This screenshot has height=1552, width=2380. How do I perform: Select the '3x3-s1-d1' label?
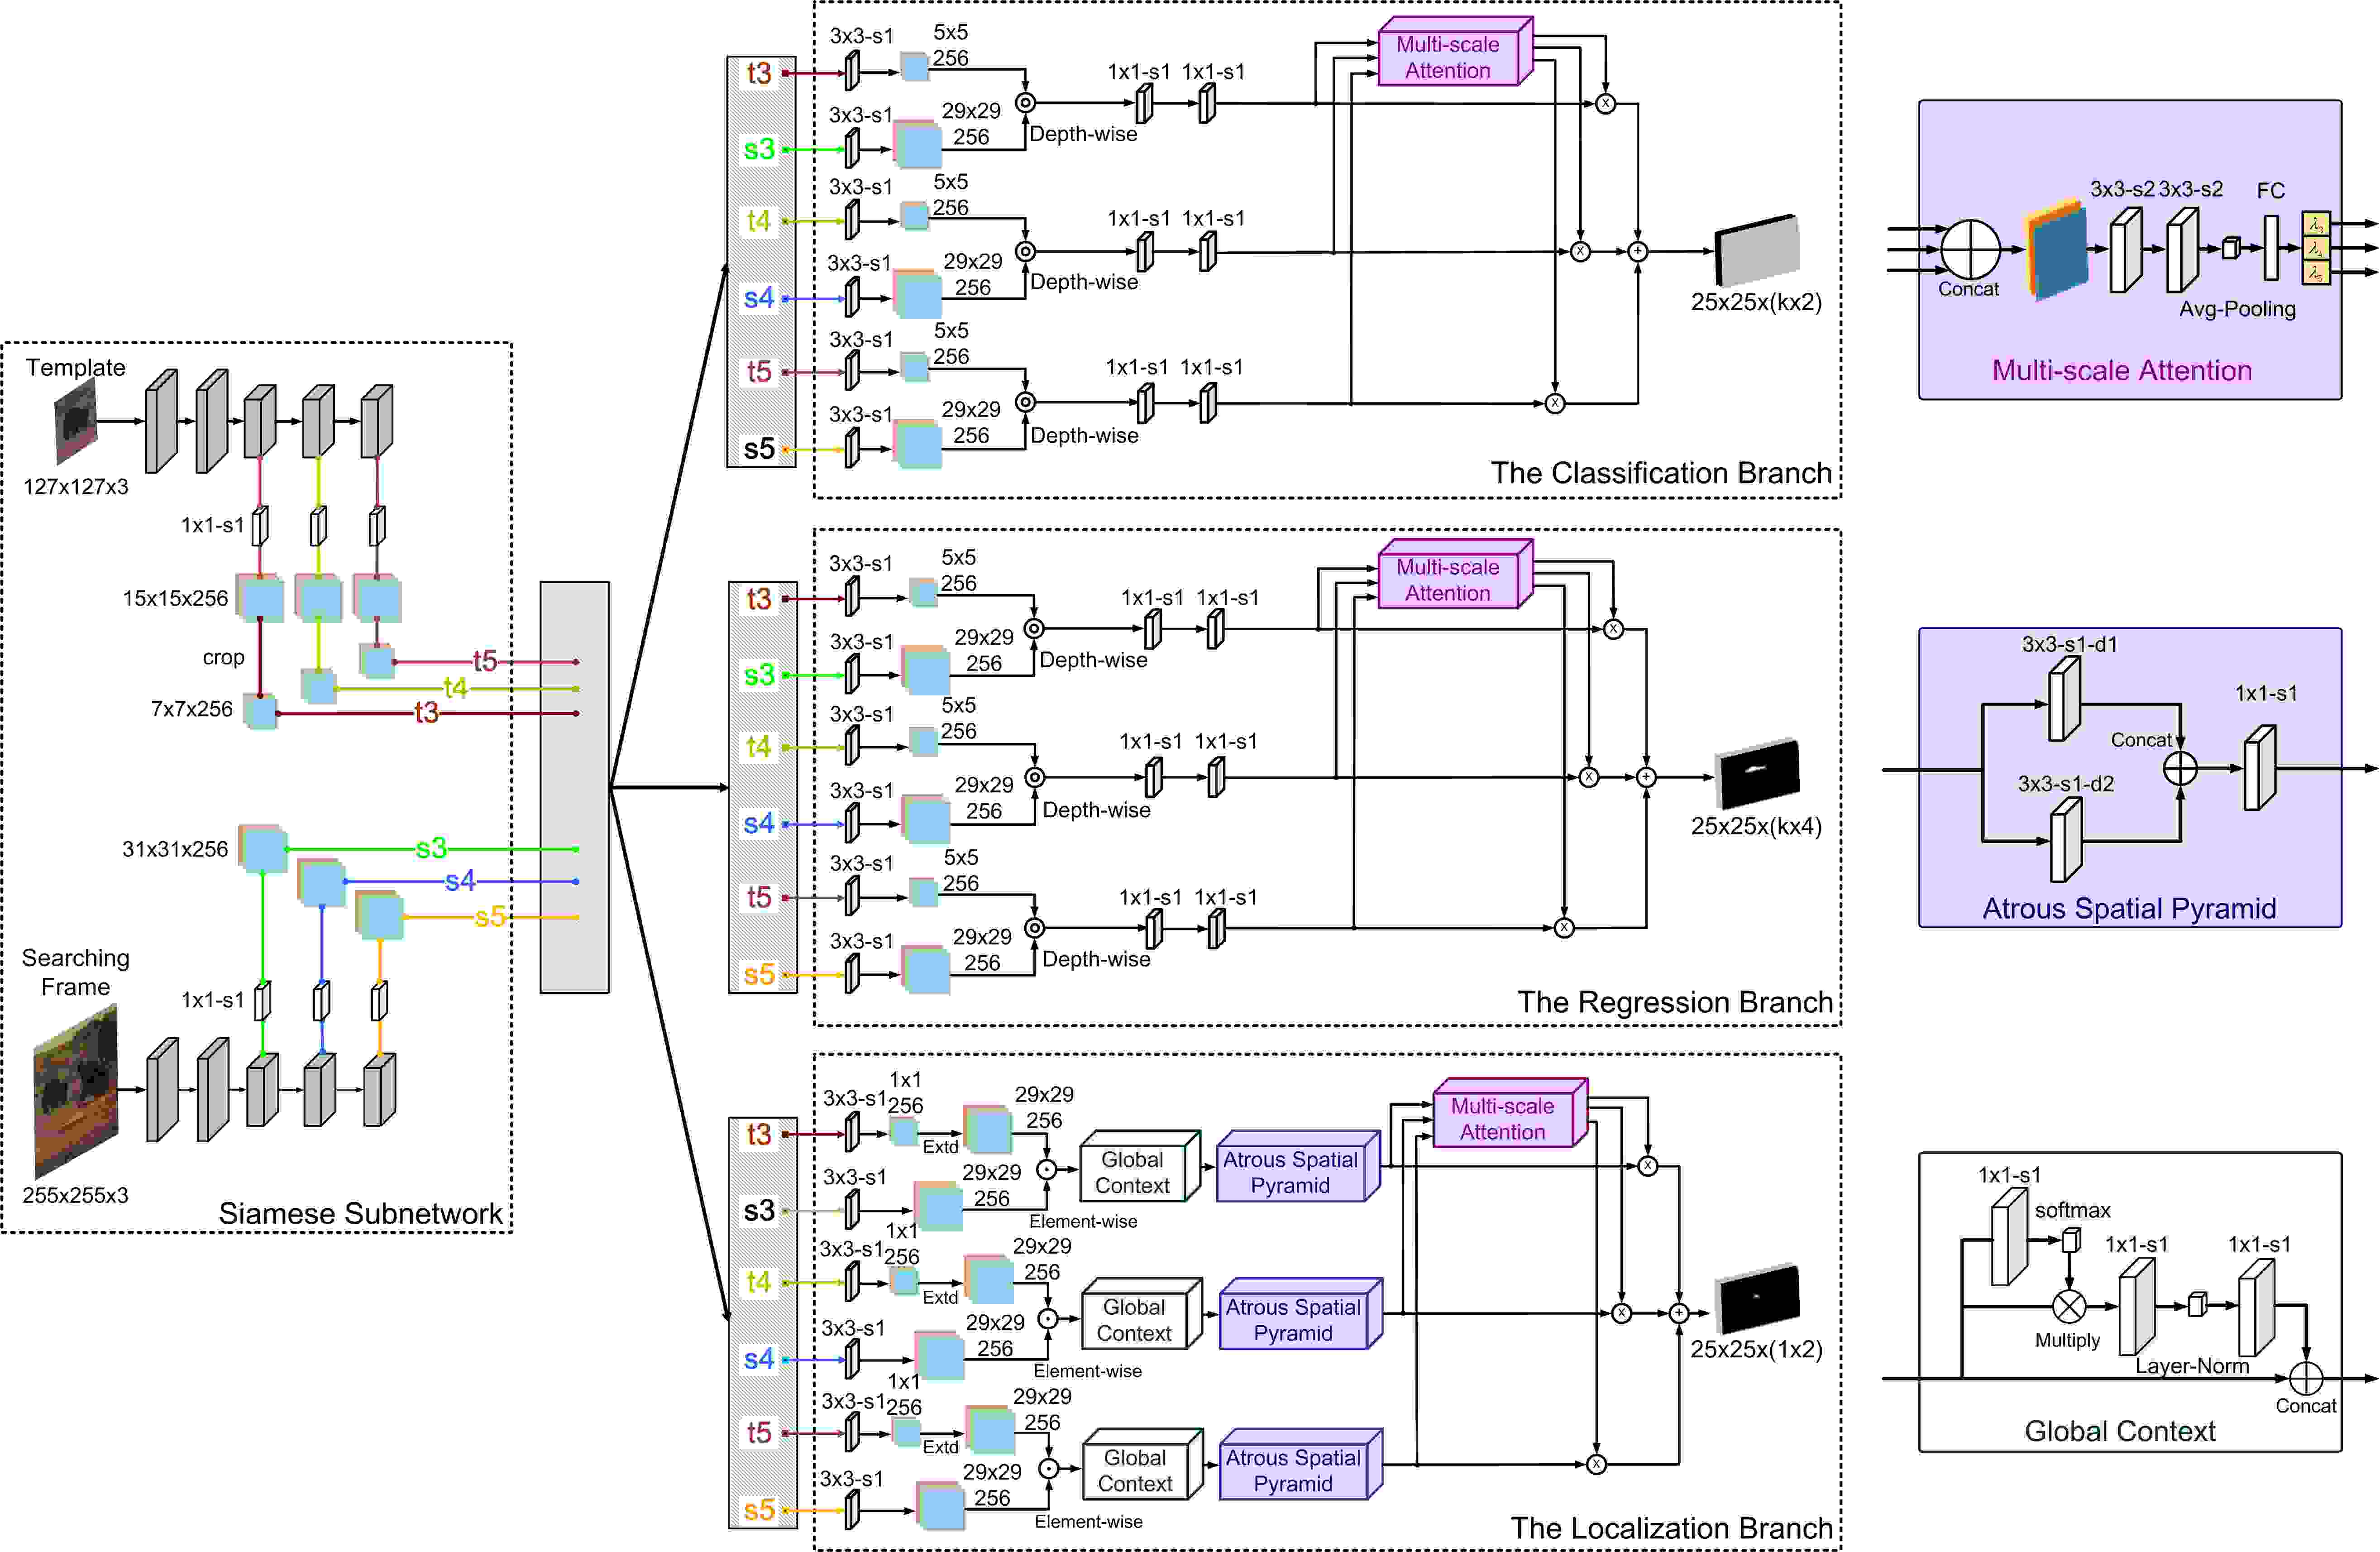[2069, 645]
